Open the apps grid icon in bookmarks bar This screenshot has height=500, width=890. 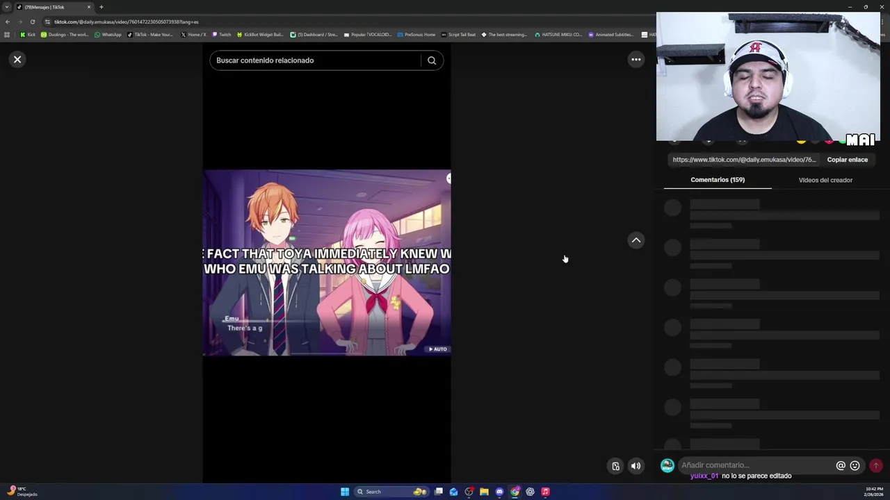[7, 34]
